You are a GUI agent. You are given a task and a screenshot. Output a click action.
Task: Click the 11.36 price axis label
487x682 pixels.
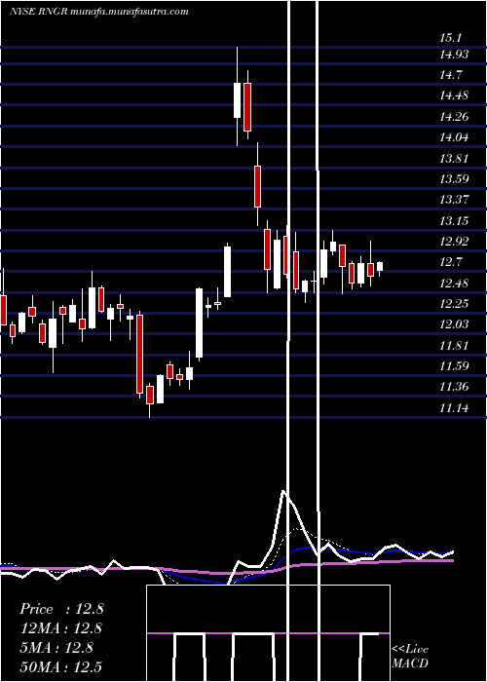pos(454,387)
